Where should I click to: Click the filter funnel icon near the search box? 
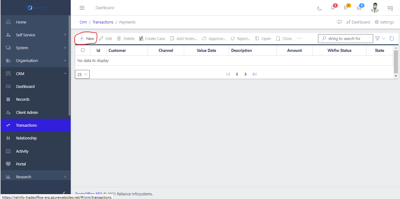click(377, 38)
